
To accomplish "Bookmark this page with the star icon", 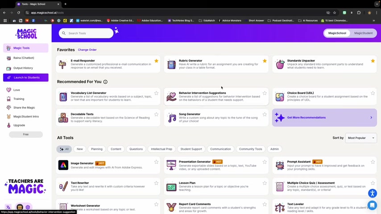I will tap(335, 12).
